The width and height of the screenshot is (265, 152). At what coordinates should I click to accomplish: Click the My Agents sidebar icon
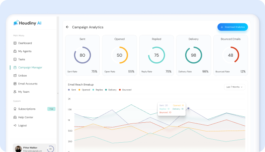coord(15,51)
